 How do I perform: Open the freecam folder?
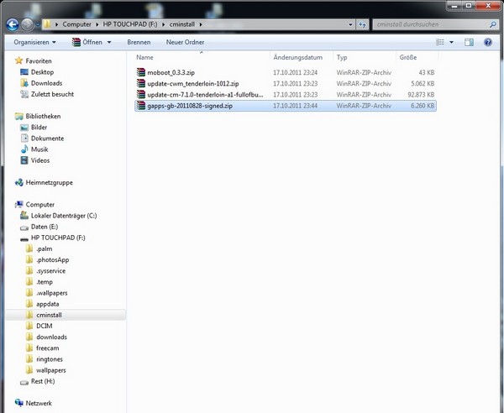tap(48, 348)
